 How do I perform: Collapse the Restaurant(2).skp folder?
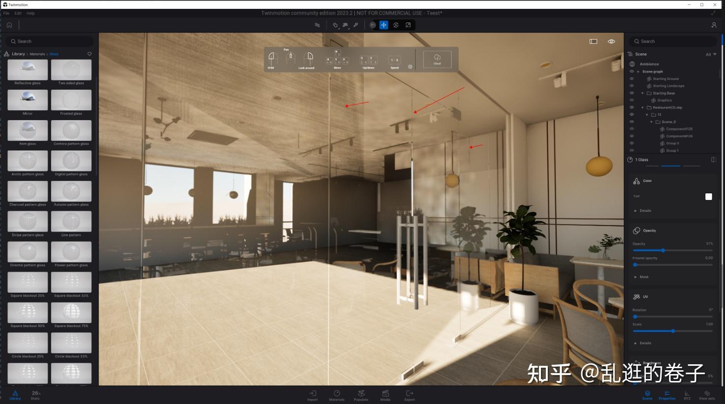coord(643,107)
